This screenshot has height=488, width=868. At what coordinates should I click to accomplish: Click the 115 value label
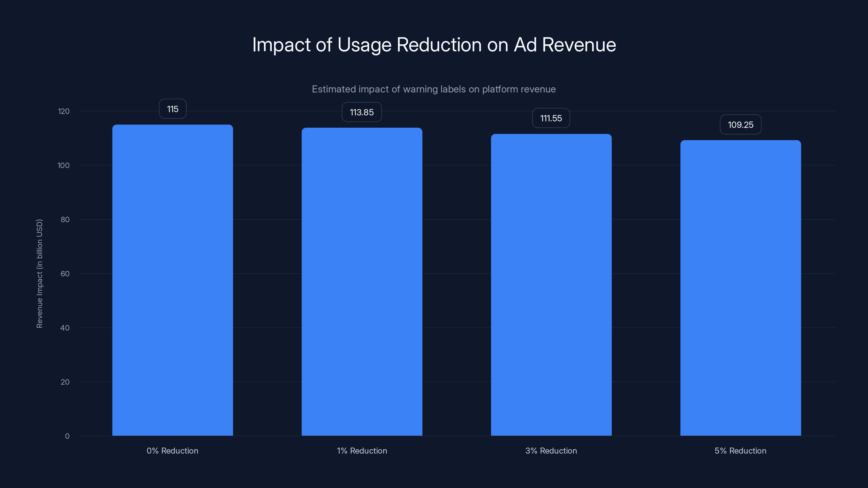coord(173,109)
